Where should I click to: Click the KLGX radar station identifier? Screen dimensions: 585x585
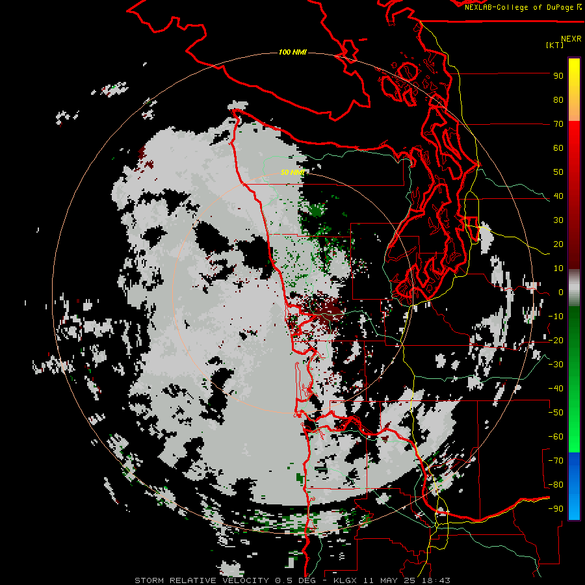[346, 580]
